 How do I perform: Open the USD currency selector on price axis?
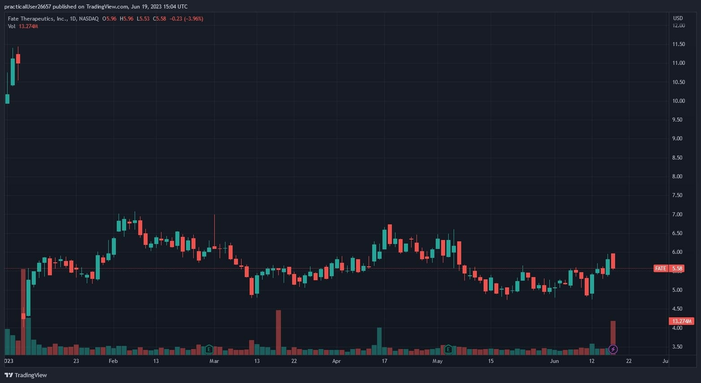pos(678,18)
